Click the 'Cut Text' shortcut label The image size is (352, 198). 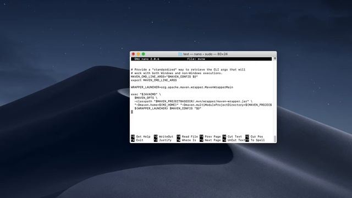click(x=235, y=136)
